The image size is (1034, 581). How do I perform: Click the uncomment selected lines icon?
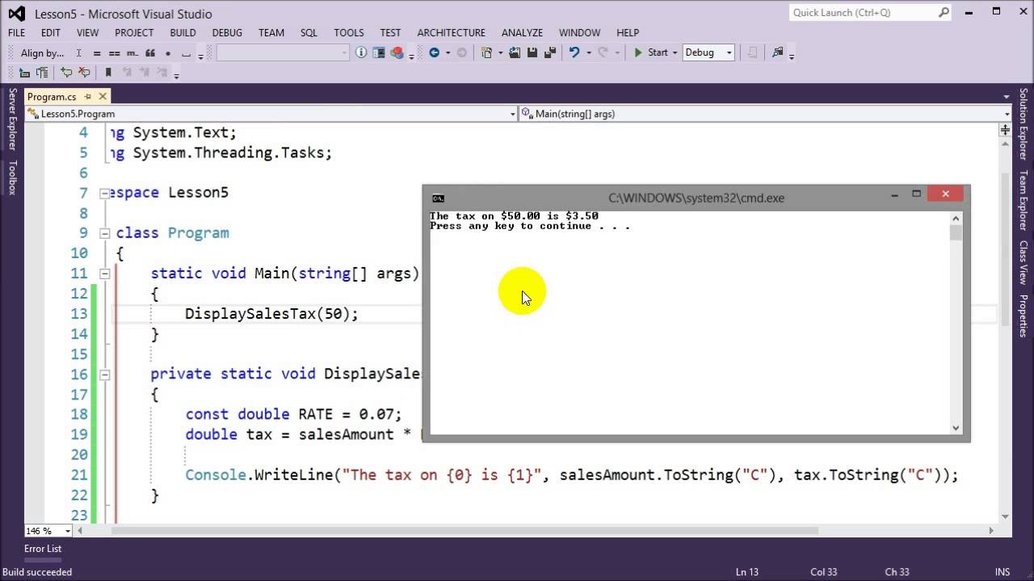(84, 73)
